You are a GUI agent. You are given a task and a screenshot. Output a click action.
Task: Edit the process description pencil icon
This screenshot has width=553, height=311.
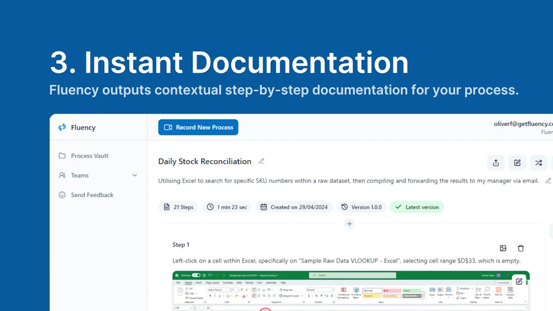[x=548, y=181]
